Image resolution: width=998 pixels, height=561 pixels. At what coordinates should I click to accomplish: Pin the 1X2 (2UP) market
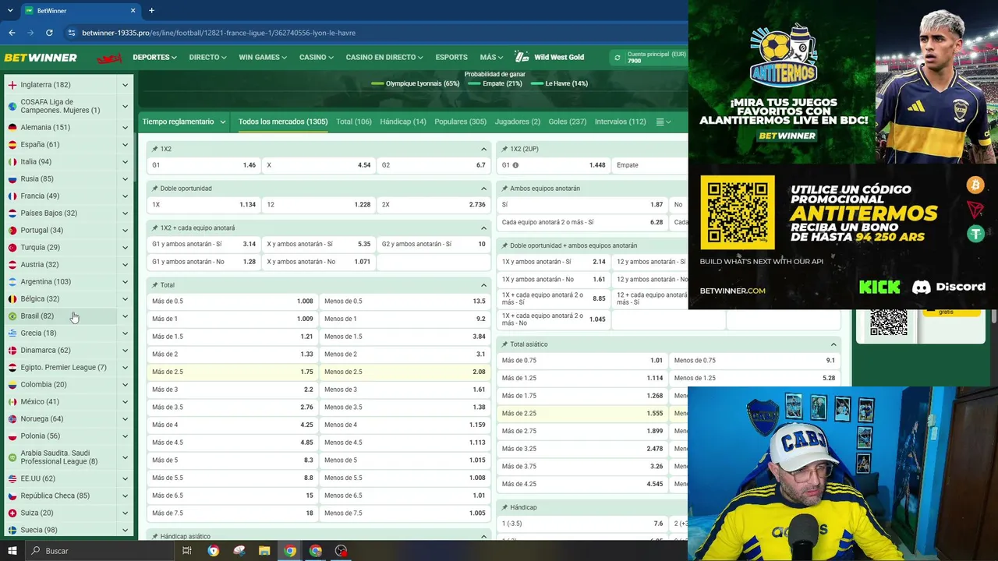click(x=505, y=149)
